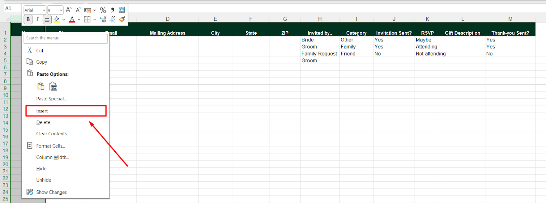Image resolution: width=546 pixels, height=203 pixels.
Task: Toggle Bold formatting
Action: point(28,19)
